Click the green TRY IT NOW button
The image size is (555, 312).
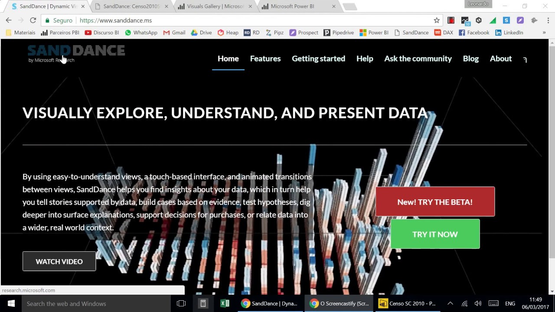[x=435, y=234]
